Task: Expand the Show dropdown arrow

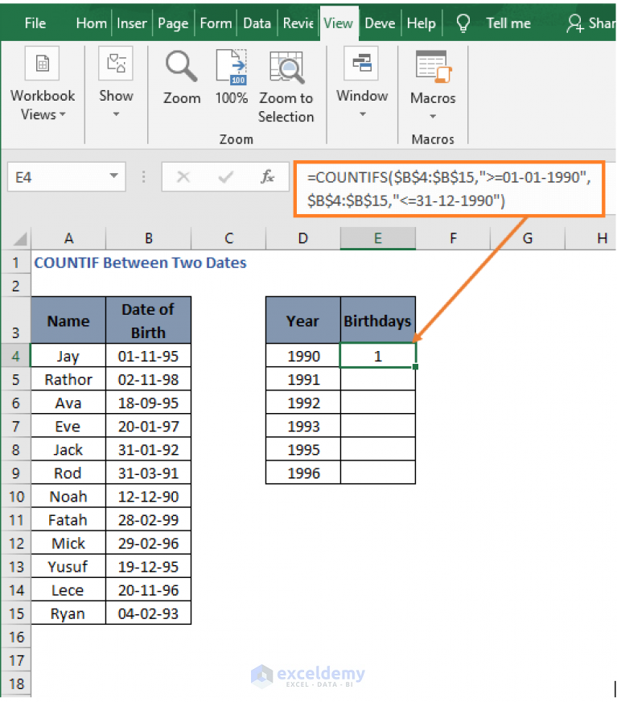Action: tap(116, 114)
